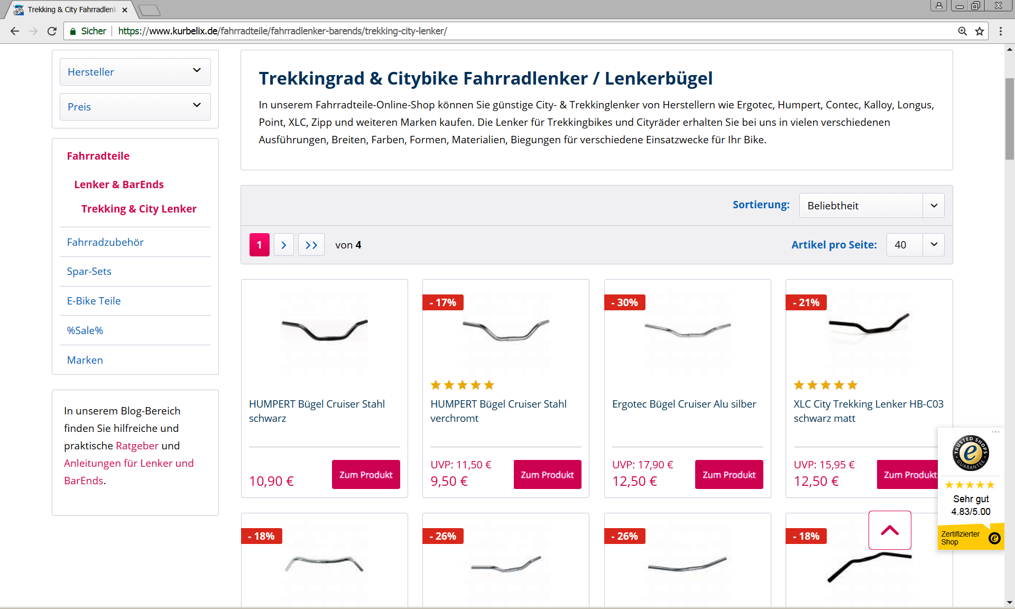Open the Fahrradzubehör category
The height and width of the screenshot is (609, 1015).
[x=105, y=242]
